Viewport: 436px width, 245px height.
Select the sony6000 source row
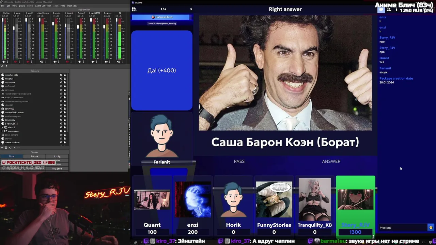[34, 109]
